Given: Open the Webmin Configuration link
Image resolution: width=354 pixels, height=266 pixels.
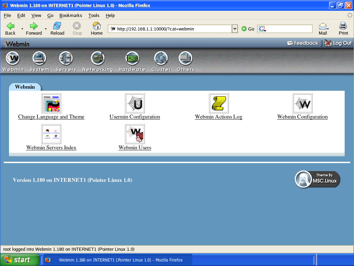Looking at the screenshot, I should [302, 117].
